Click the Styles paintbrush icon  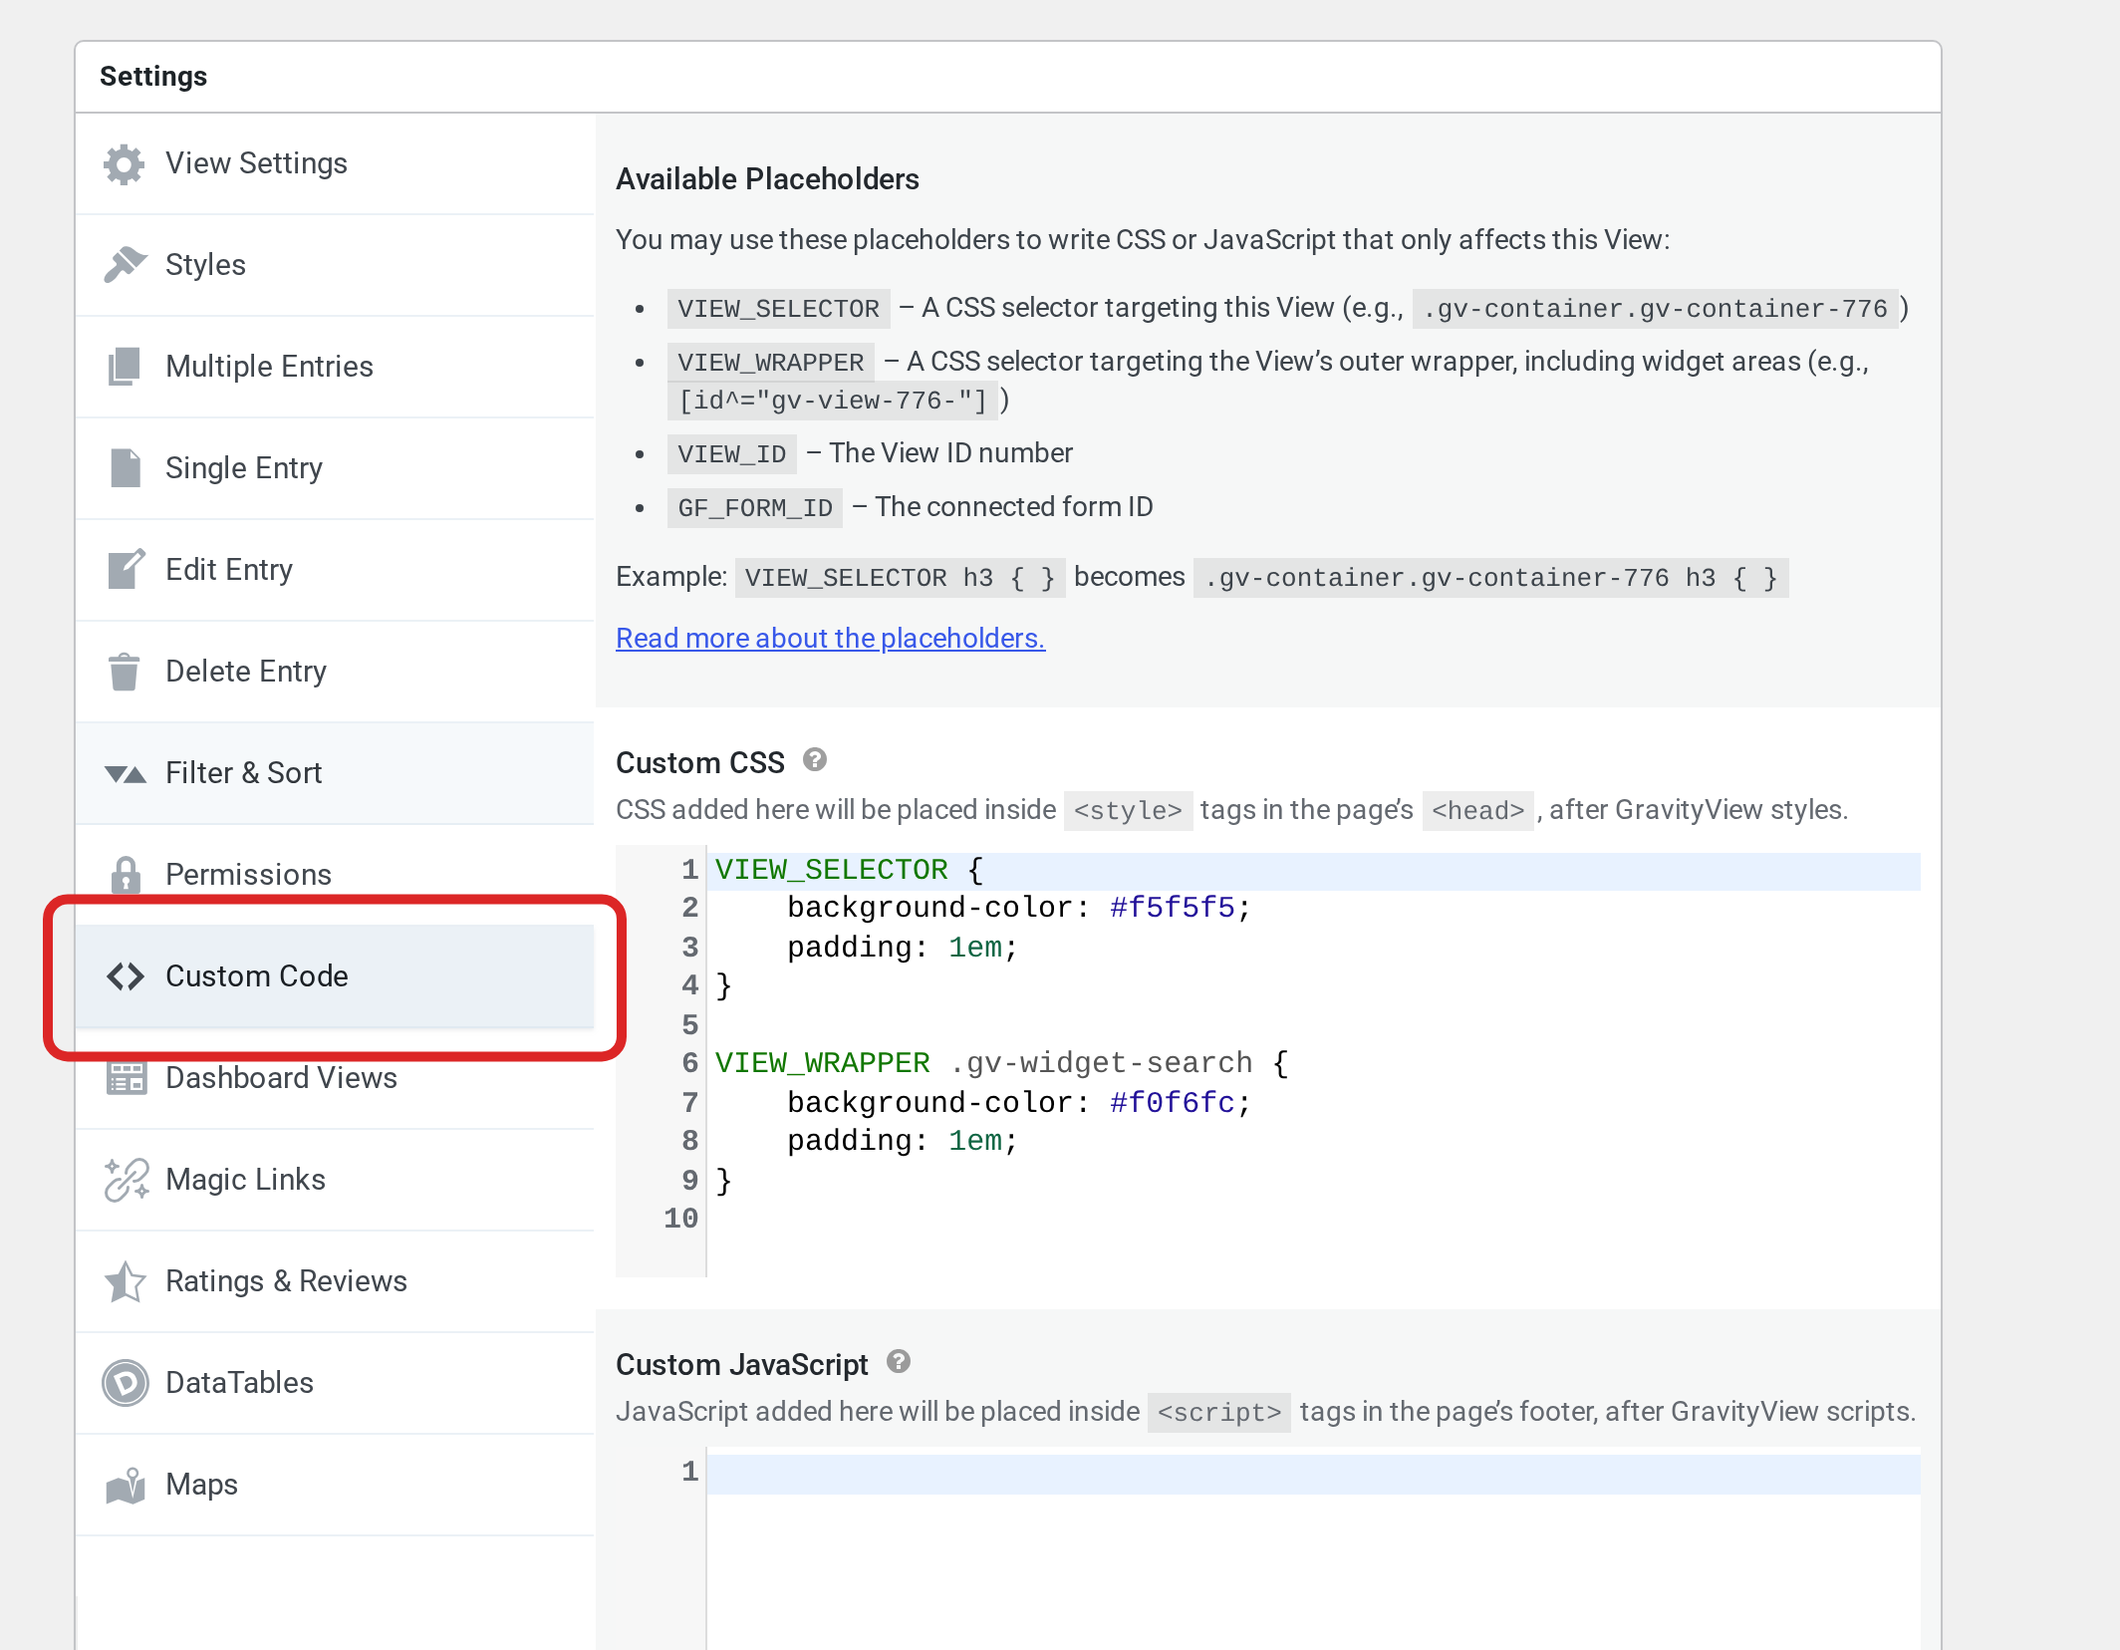pyautogui.click(x=125, y=265)
